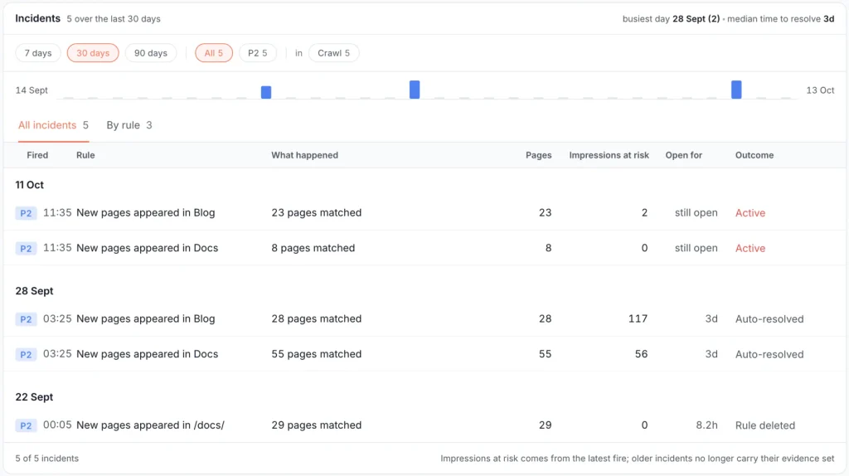Click Auto-resolved outcome of 28 Sept Docs row
The image size is (849, 476).
[x=769, y=354]
